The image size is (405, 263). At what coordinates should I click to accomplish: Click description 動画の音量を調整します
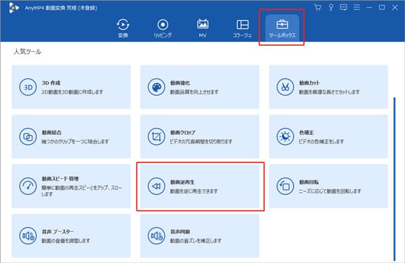click(66, 241)
